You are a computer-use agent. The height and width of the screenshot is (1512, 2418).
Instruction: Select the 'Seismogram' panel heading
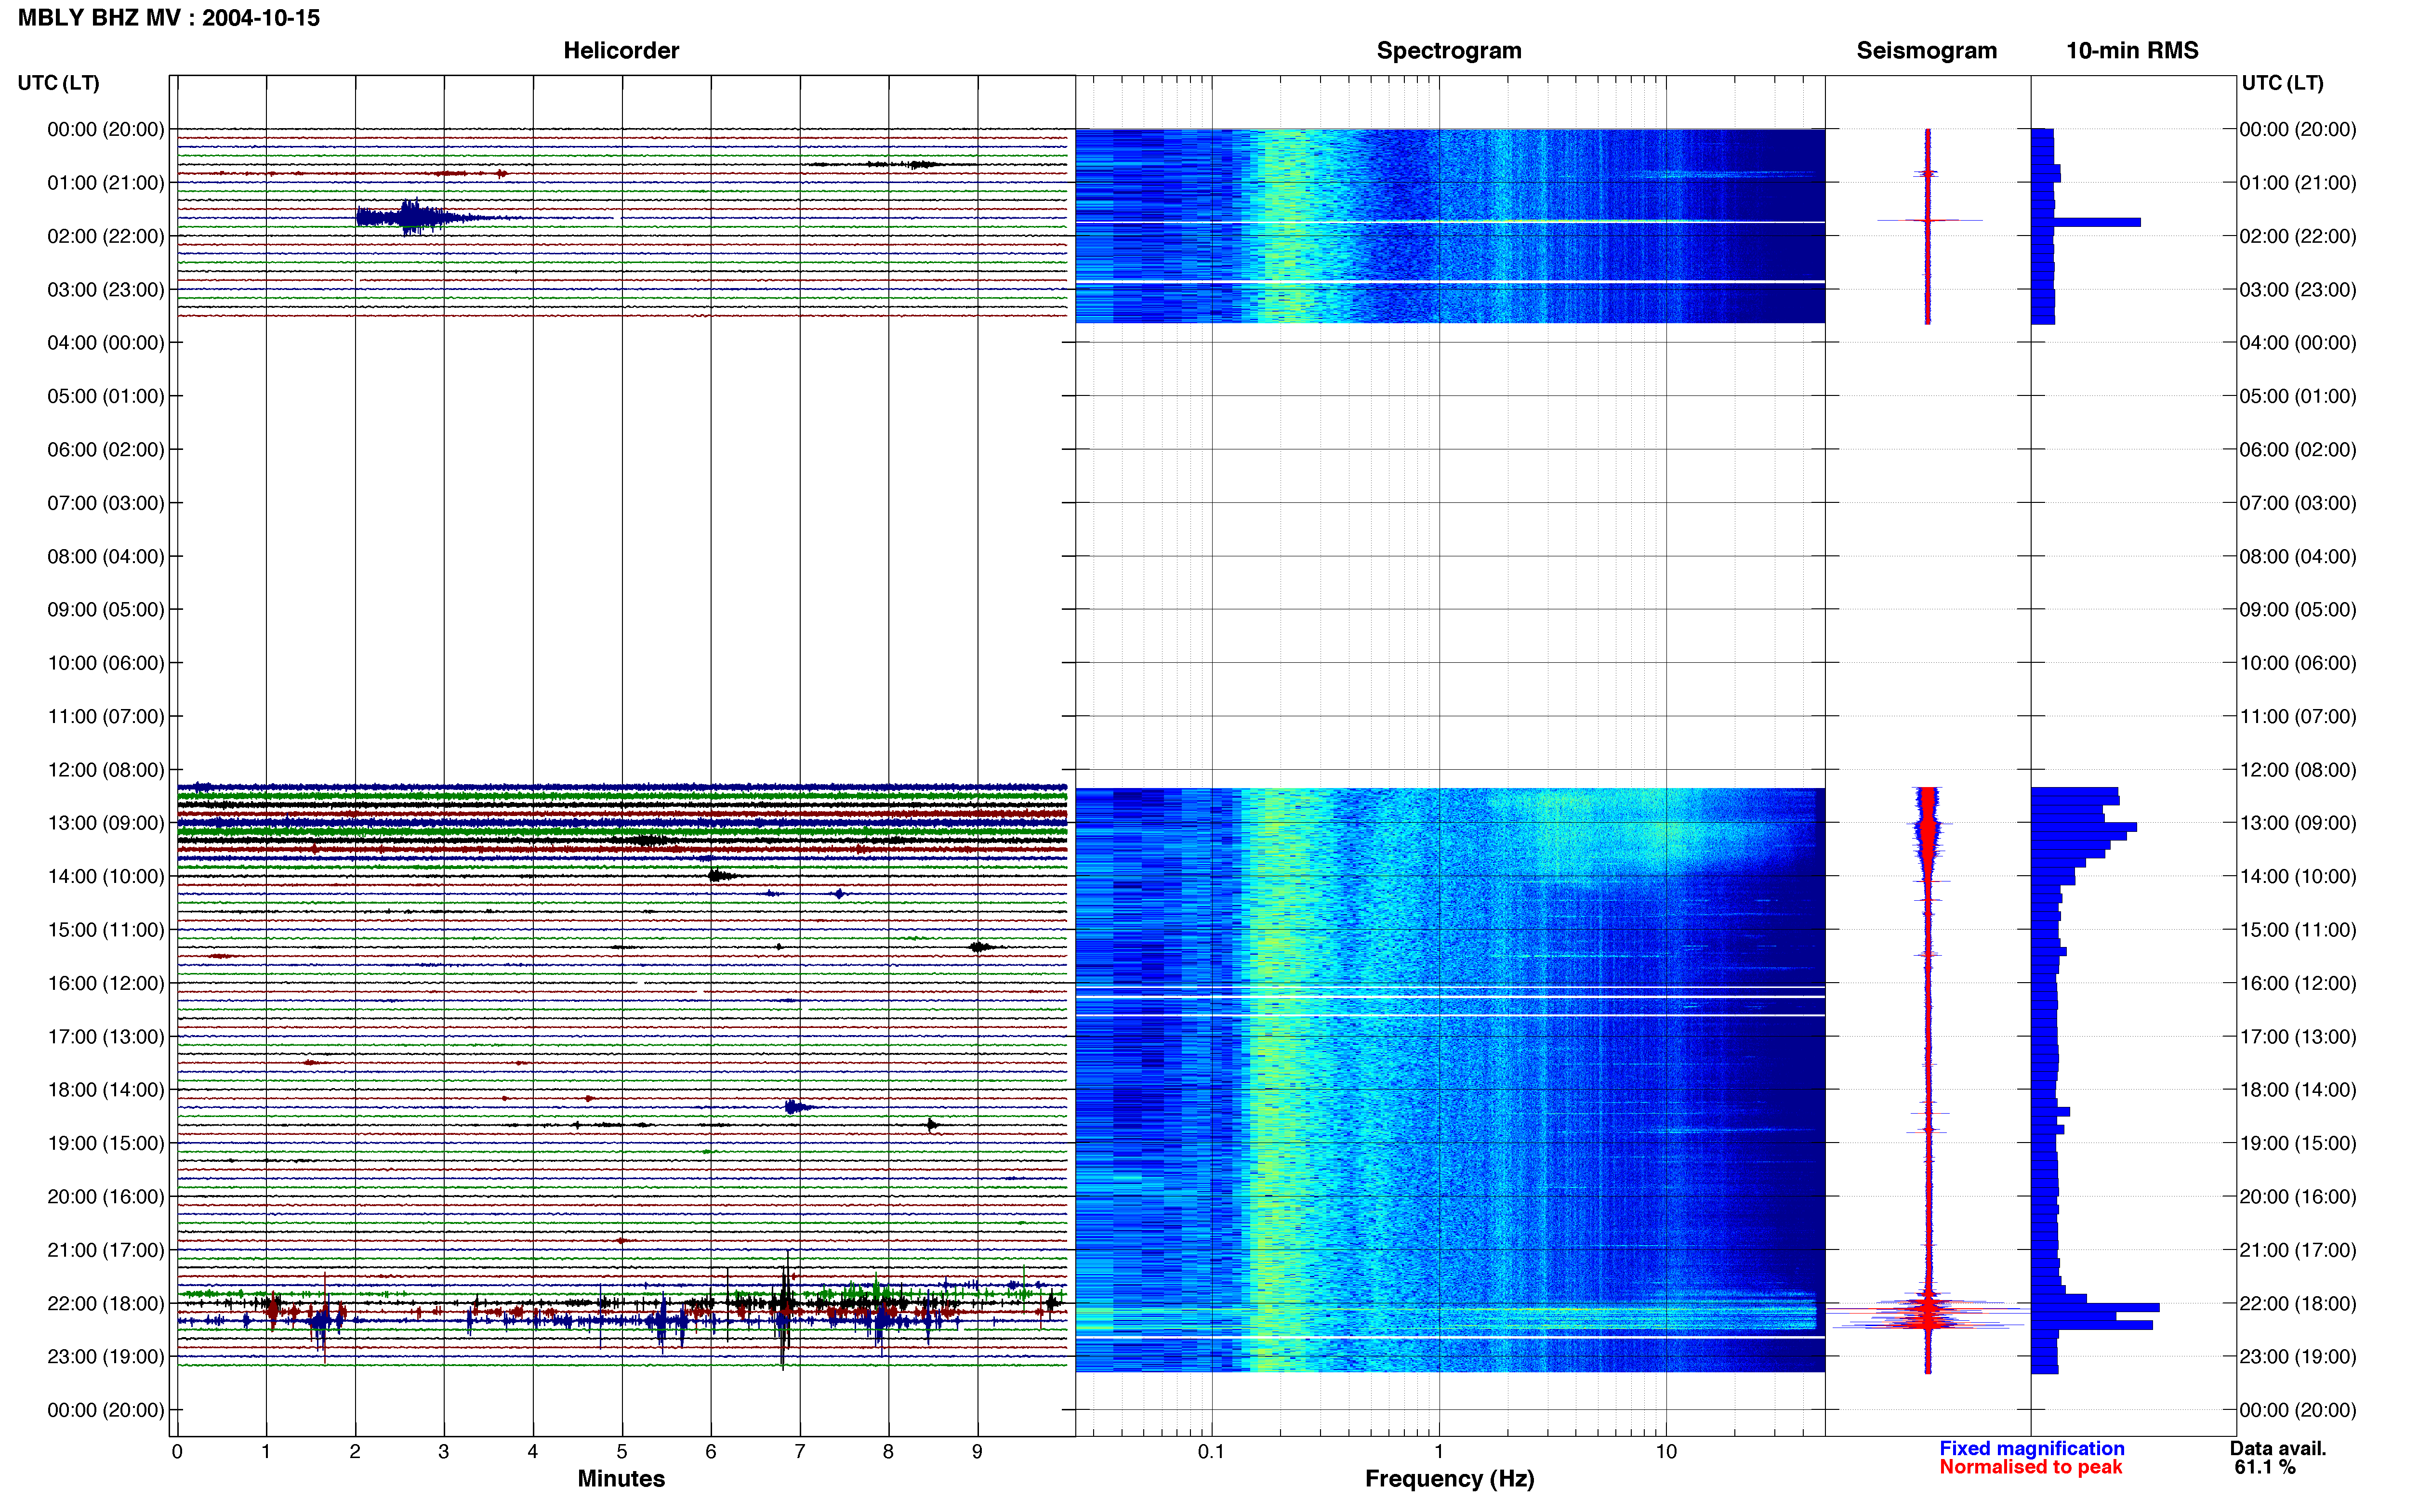coord(1926,51)
